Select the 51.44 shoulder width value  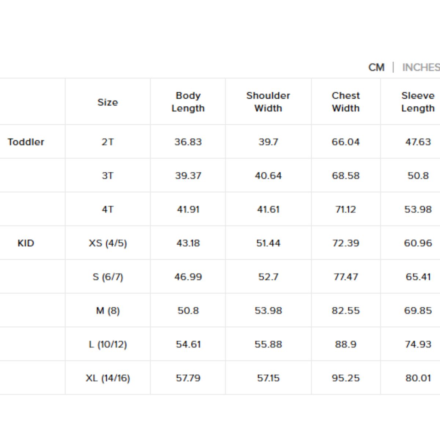tap(268, 243)
